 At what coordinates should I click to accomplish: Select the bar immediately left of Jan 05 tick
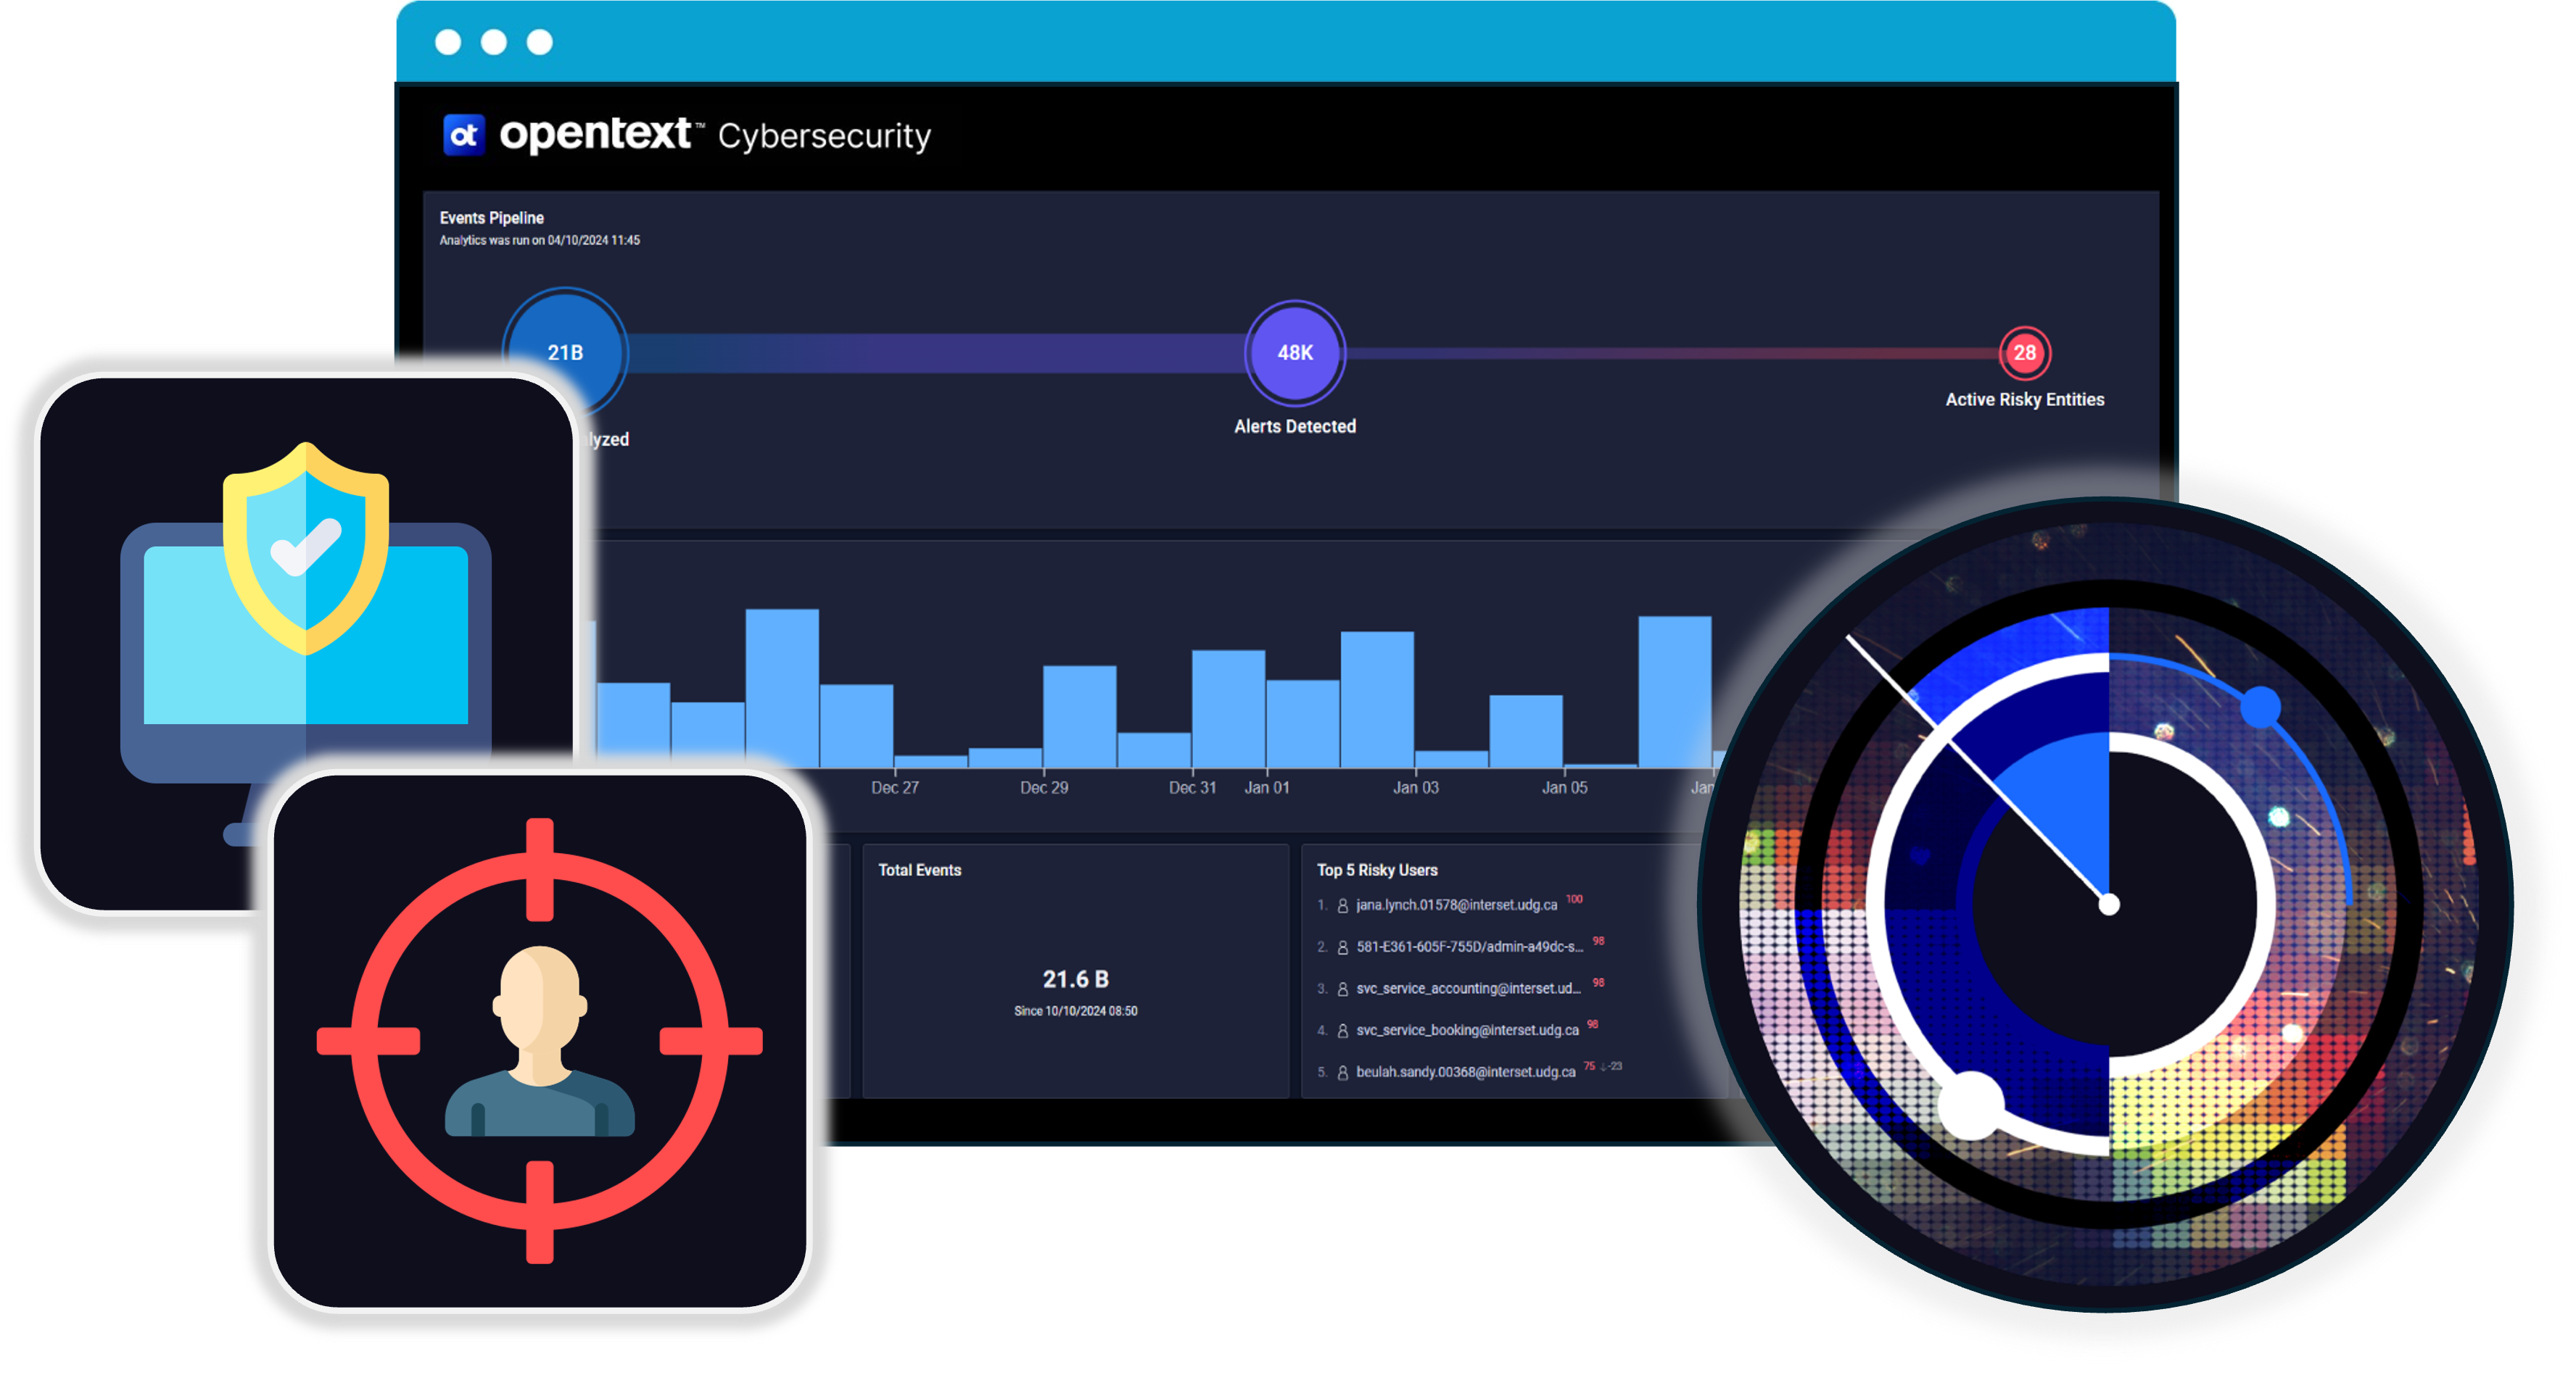click(x=1526, y=731)
